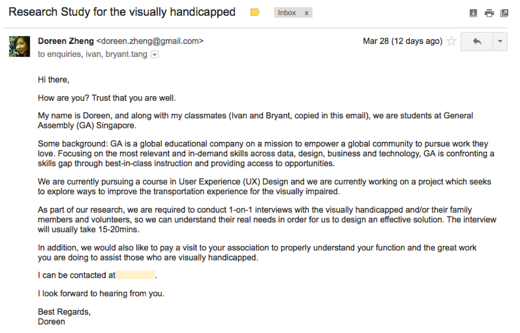Reply using the curved arrow button

[477, 41]
